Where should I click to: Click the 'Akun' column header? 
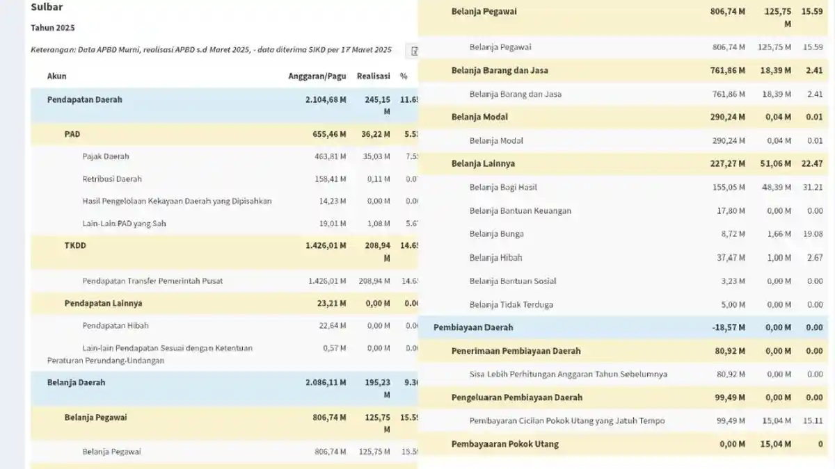[x=56, y=76]
